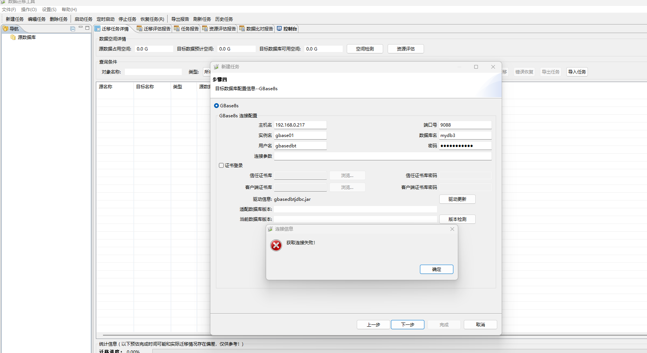This screenshot has width=647, height=353.
Task: Switch to the 资源评估报告 tab
Action: [219, 29]
